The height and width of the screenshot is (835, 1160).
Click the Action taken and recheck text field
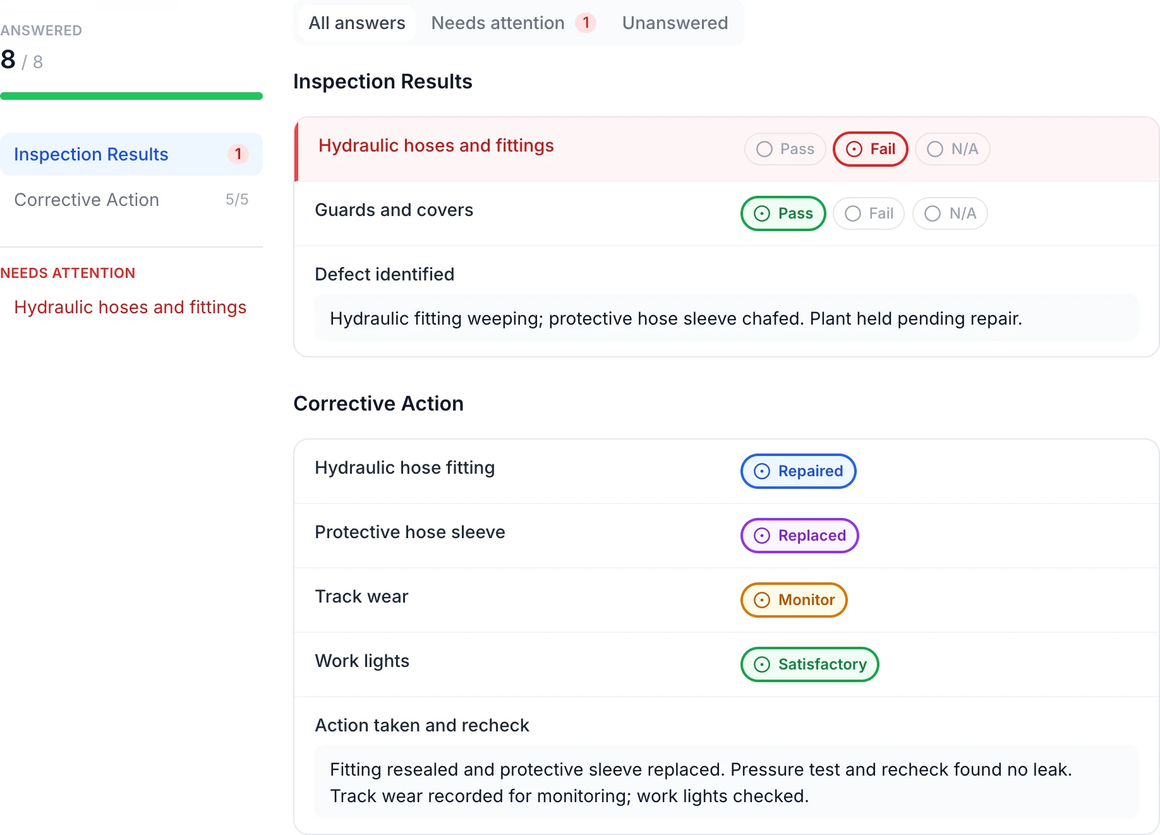pyautogui.click(x=727, y=783)
